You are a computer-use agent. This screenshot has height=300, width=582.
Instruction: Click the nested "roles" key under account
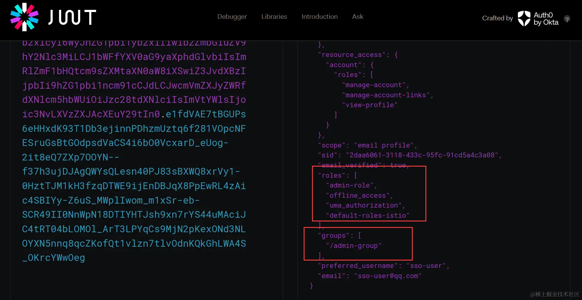(x=348, y=75)
